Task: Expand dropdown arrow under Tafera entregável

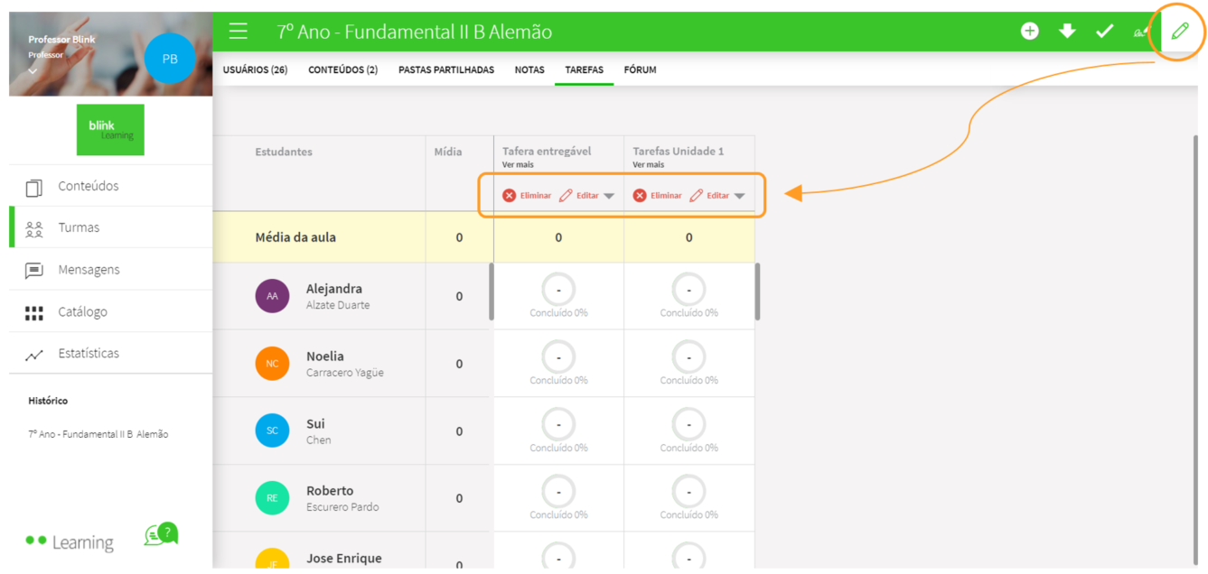Action: pos(609,196)
